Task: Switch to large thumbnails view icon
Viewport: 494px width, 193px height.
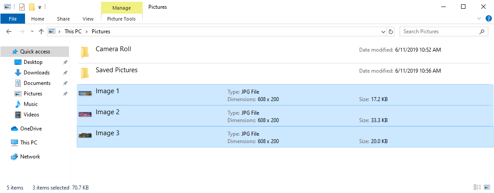Action: coord(487,187)
